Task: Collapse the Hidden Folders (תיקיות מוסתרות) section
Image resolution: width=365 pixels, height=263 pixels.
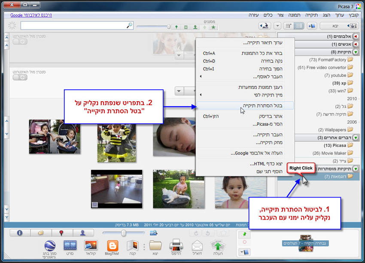Action: tap(356, 169)
